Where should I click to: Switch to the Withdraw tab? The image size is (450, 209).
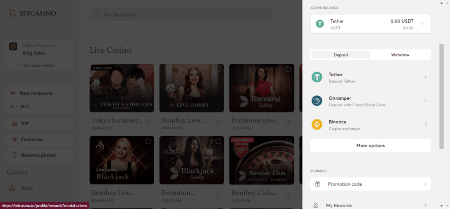(400, 55)
